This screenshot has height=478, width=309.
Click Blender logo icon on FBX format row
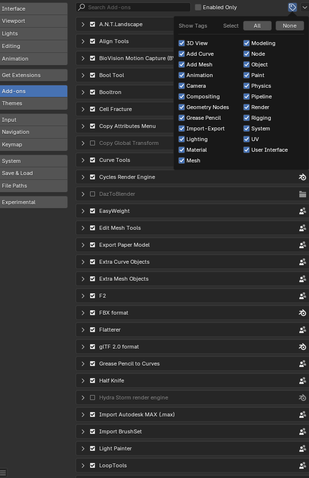point(302,313)
